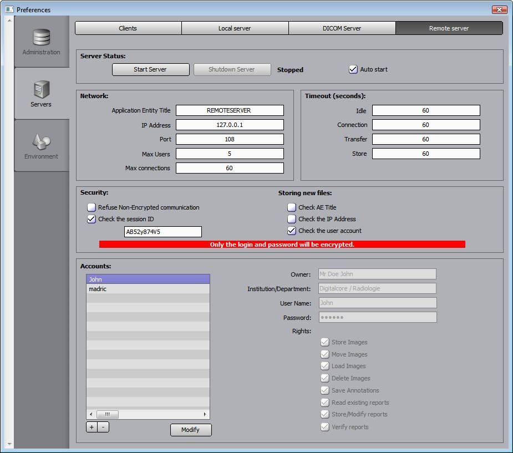Toggle the Save Annotations right checkbox
Viewport: 513px width, 453px height.
tap(325, 390)
